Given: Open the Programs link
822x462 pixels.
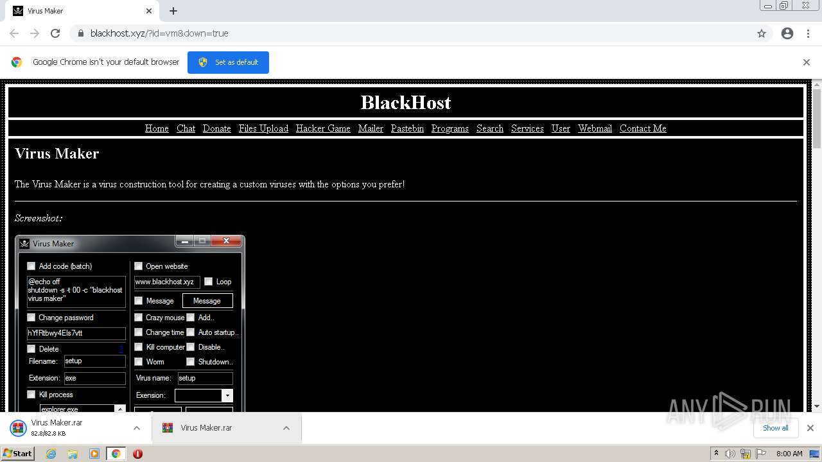Looking at the screenshot, I should click(x=450, y=128).
